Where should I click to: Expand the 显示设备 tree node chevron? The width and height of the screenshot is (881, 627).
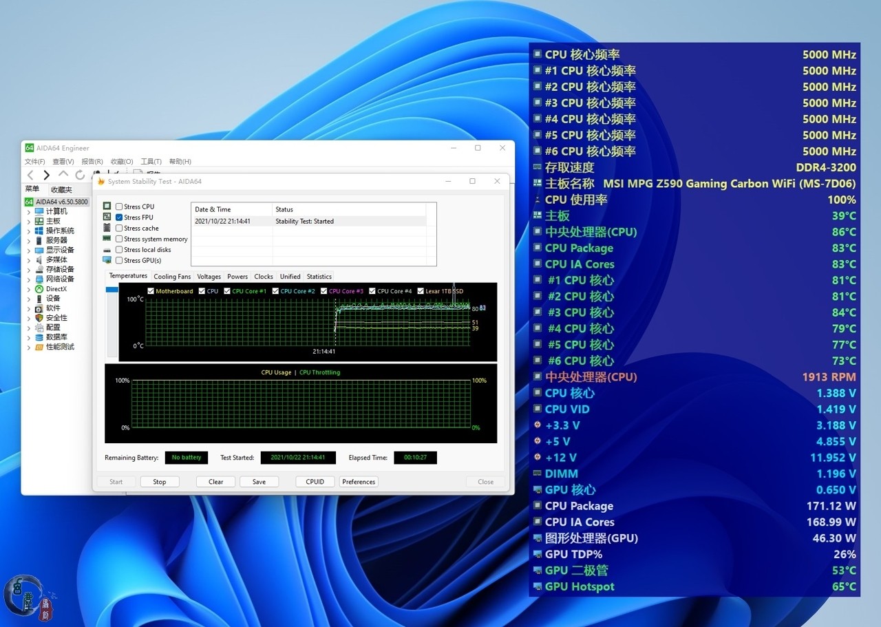coord(29,251)
